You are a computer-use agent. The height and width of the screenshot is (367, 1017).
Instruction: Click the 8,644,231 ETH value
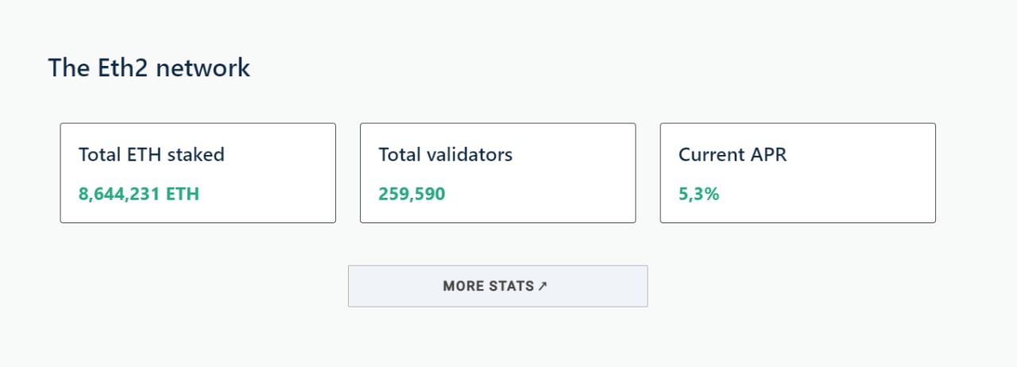(x=139, y=194)
